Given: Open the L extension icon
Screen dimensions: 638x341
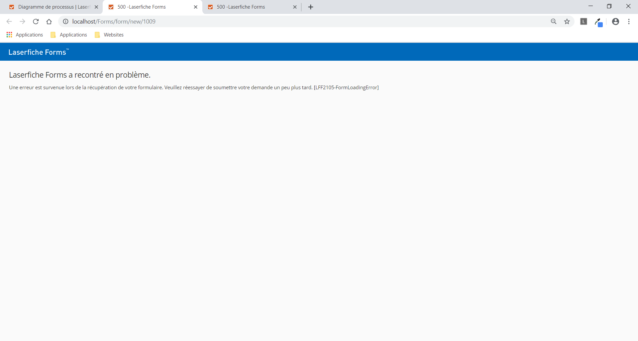Looking at the screenshot, I should point(584,22).
